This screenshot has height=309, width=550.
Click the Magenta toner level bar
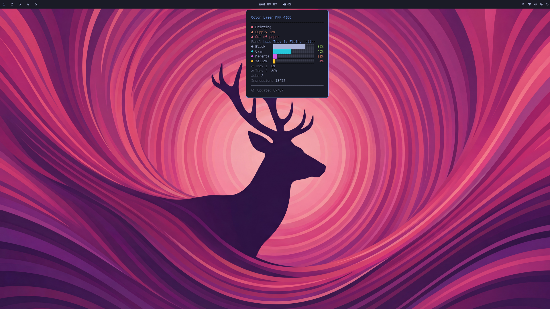click(293, 56)
